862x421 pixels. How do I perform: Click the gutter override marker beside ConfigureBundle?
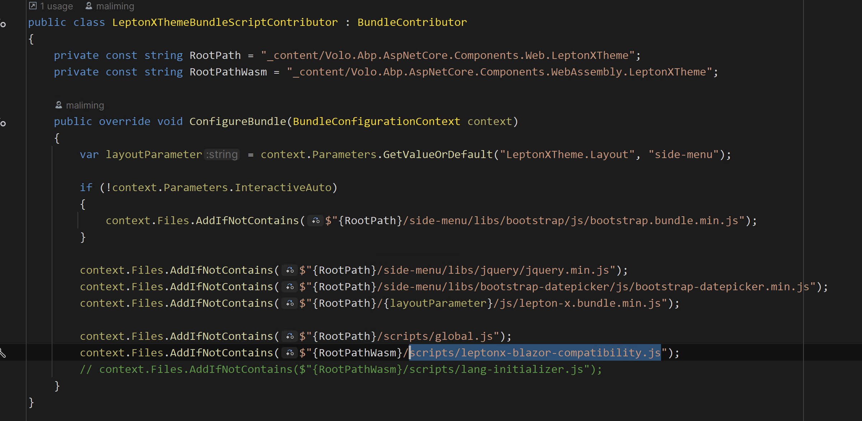(3, 124)
